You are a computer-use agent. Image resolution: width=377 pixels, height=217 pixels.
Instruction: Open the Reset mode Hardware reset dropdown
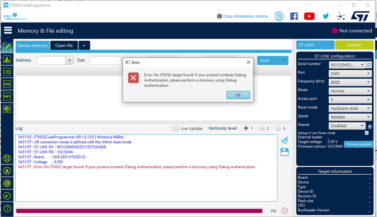[x=350, y=108]
